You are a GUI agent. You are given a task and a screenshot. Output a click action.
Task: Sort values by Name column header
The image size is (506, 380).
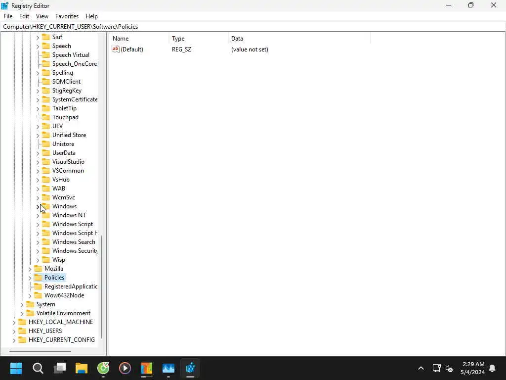click(139, 39)
